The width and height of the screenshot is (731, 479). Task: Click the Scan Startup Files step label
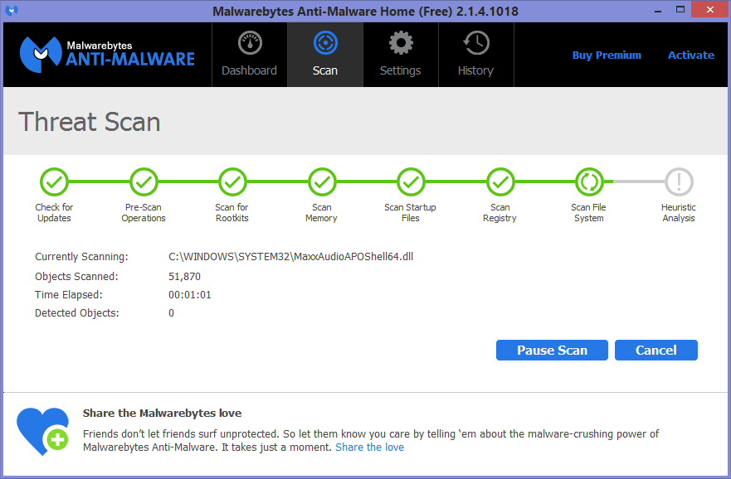410,213
